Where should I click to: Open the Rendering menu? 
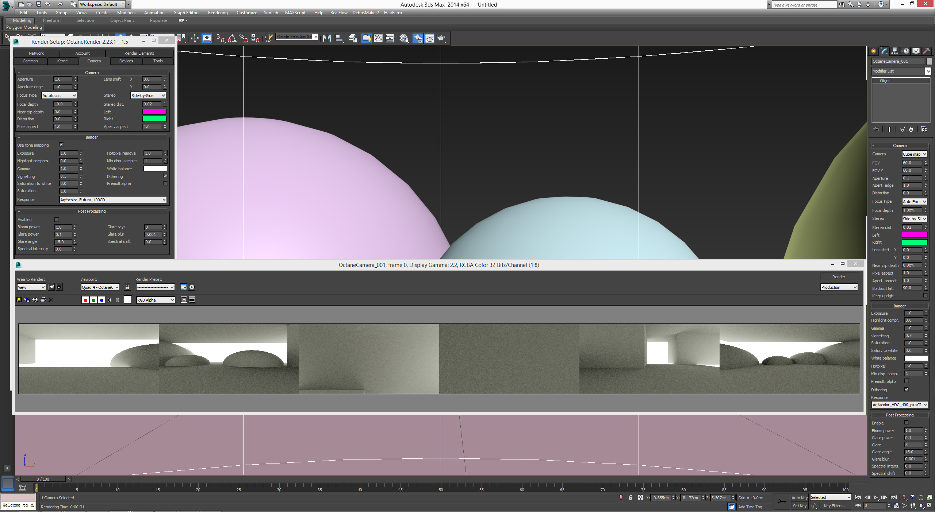point(218,12)
